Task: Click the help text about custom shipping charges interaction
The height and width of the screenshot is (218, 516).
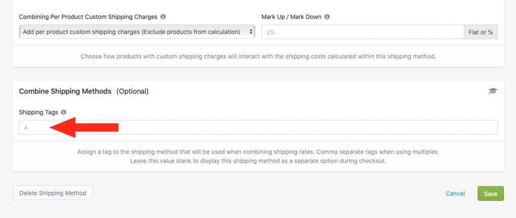Action: (x=259, y=56)
